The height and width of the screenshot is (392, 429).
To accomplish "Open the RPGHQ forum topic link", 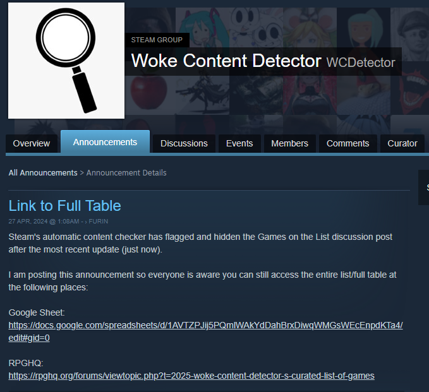I will (191, 376).
